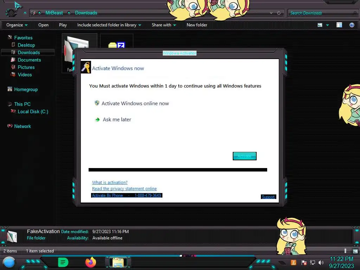
Task: Click Open in the Explorer toolbar
Action: (x=43, y=25)
